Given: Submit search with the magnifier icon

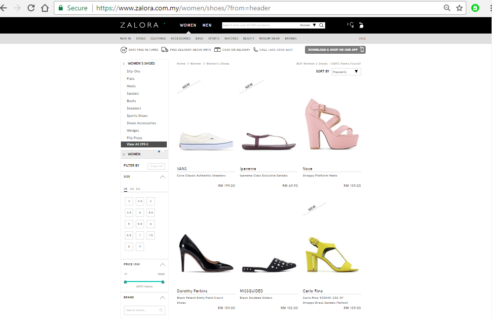Looking at the screenshot, I should pyautogui.click(x=322, y=25).
